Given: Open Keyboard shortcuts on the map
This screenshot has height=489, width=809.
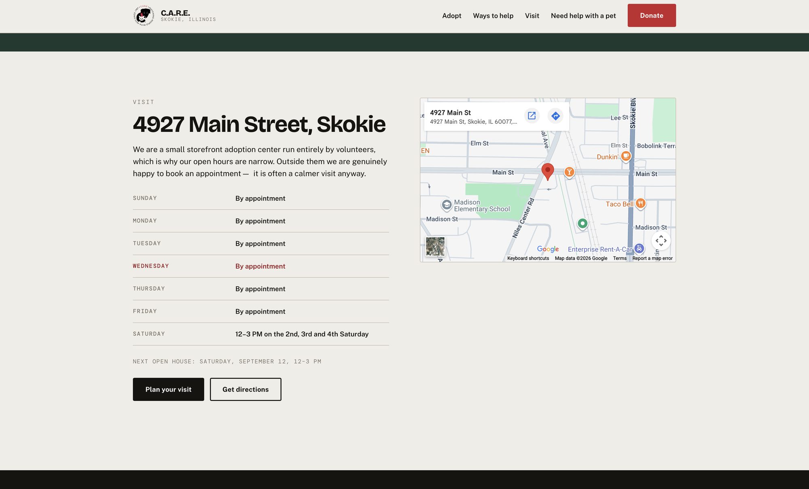Looking at the screenshot, I should pyautogui.click(x=528, y=258).
